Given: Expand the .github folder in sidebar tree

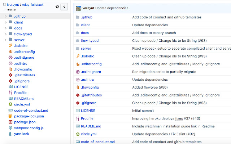Looking at the screenshot, I should [x=6, y=17].
